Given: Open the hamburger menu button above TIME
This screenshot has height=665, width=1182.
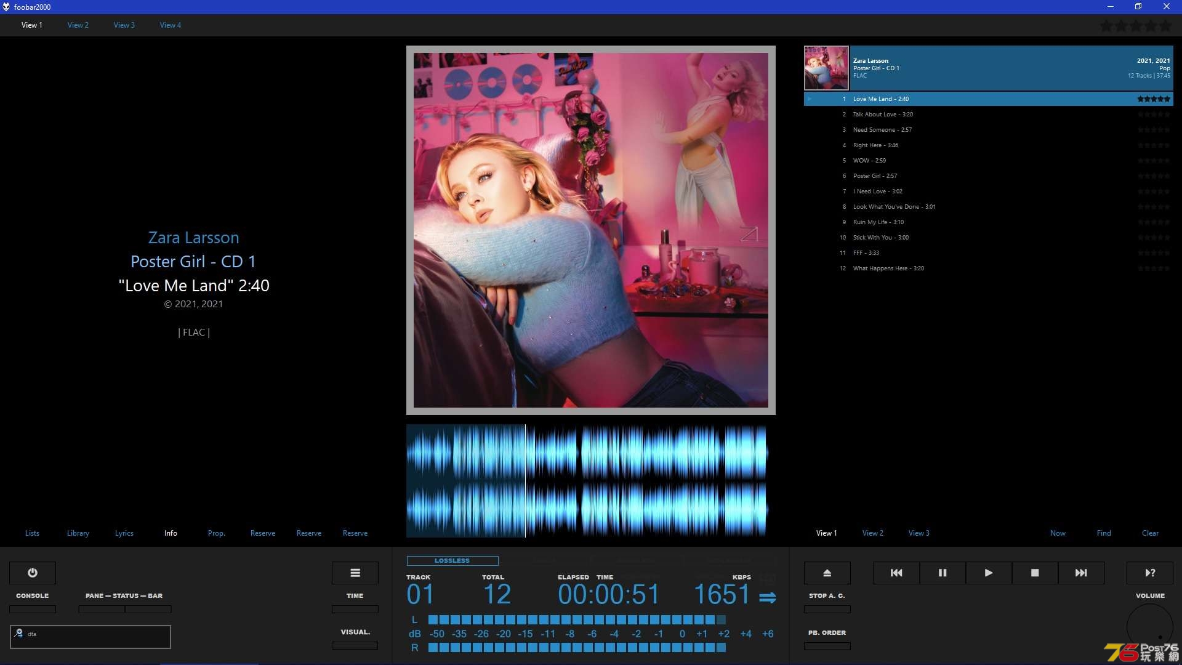Looking at the screenshot, I should (x=355, y=573).
